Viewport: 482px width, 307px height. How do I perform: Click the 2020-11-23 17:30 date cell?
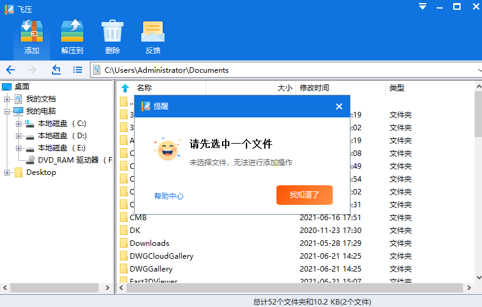330,230
